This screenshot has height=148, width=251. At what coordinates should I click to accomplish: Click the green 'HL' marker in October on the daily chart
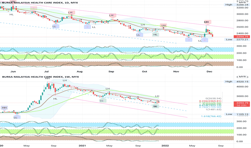(155, 34)
